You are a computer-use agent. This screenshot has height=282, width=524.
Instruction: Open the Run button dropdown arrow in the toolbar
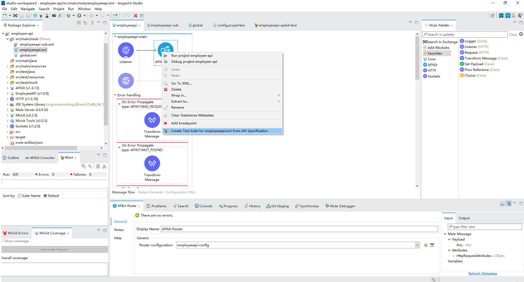(84, 16)
